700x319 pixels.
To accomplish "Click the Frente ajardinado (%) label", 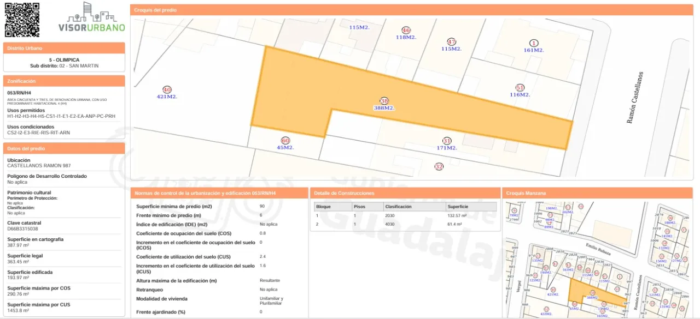I will click(161, 312).
